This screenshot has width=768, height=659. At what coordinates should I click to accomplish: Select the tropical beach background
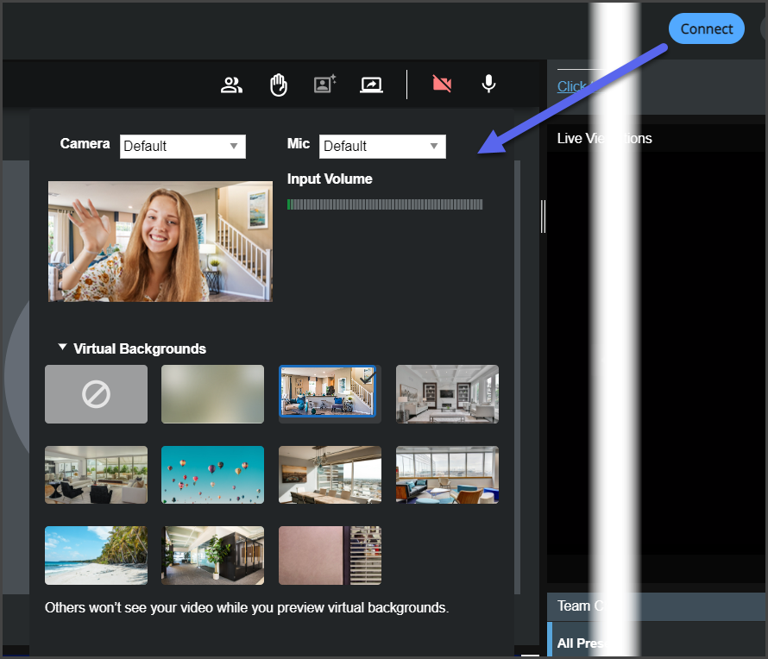pyautogui.click(x=96, y=555)
